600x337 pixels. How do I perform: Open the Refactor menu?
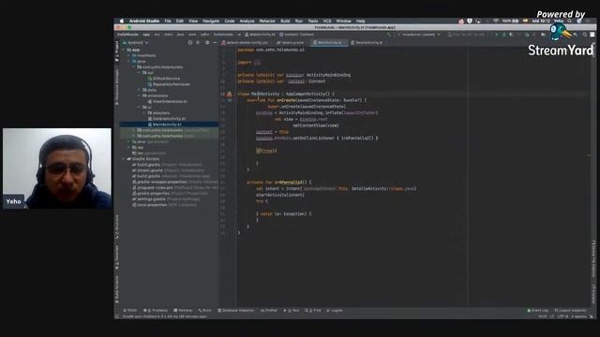tap(267, 21)
